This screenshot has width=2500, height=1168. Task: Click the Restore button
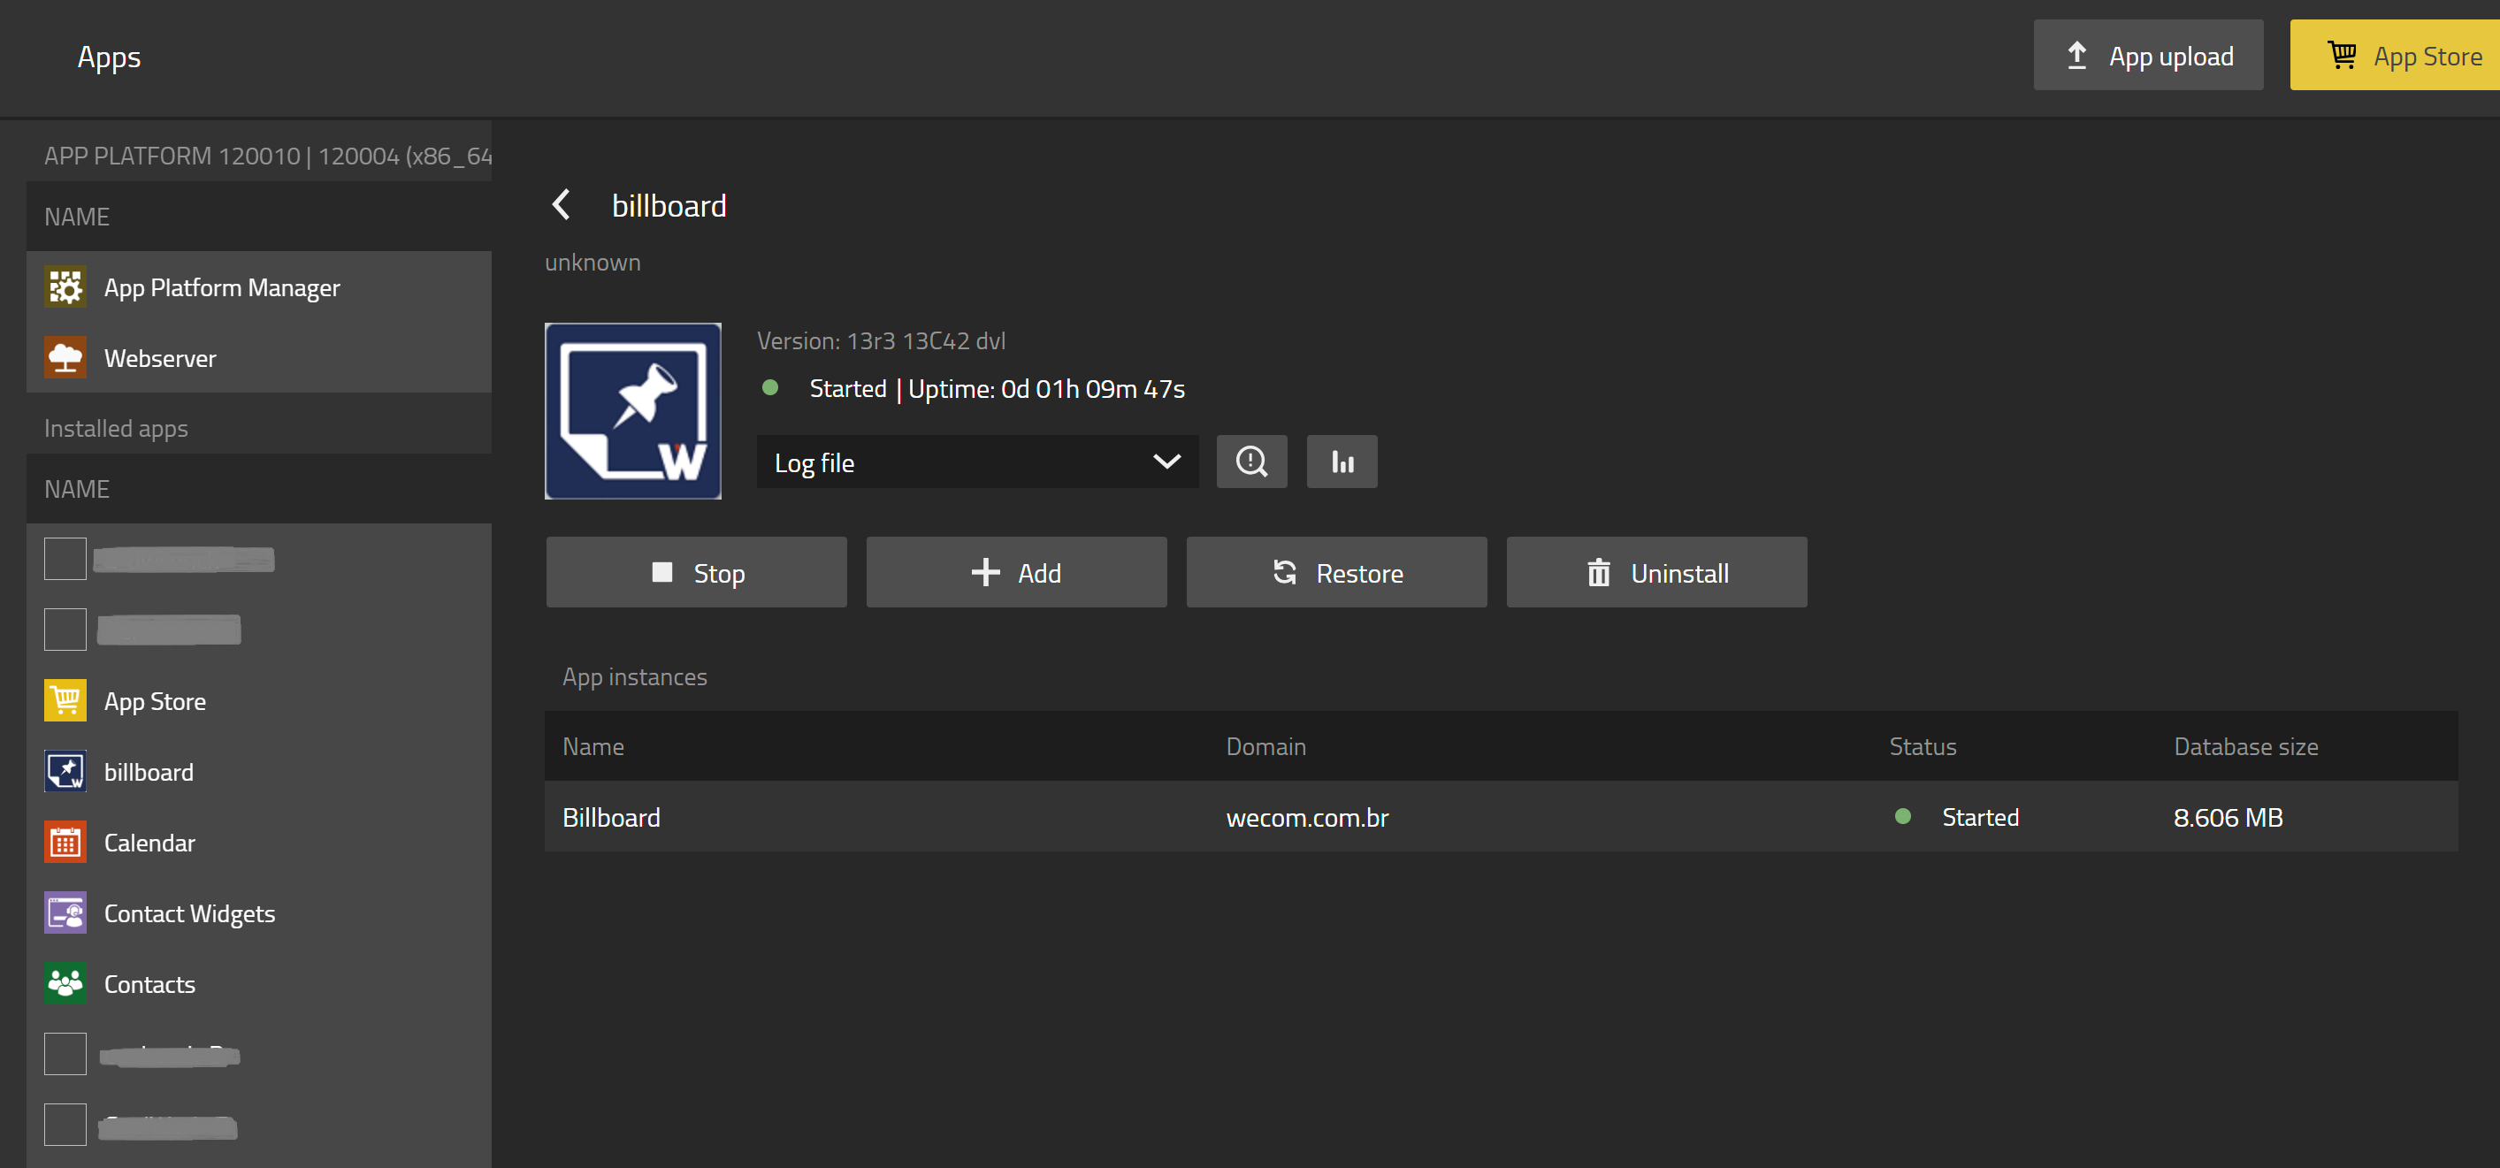[1335, 572]
